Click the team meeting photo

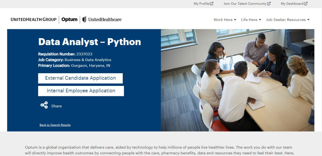(x=238, y=80)
